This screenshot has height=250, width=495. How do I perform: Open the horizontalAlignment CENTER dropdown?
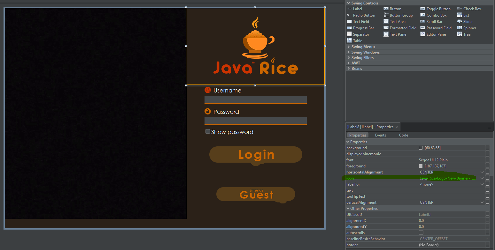pos(482,172)
